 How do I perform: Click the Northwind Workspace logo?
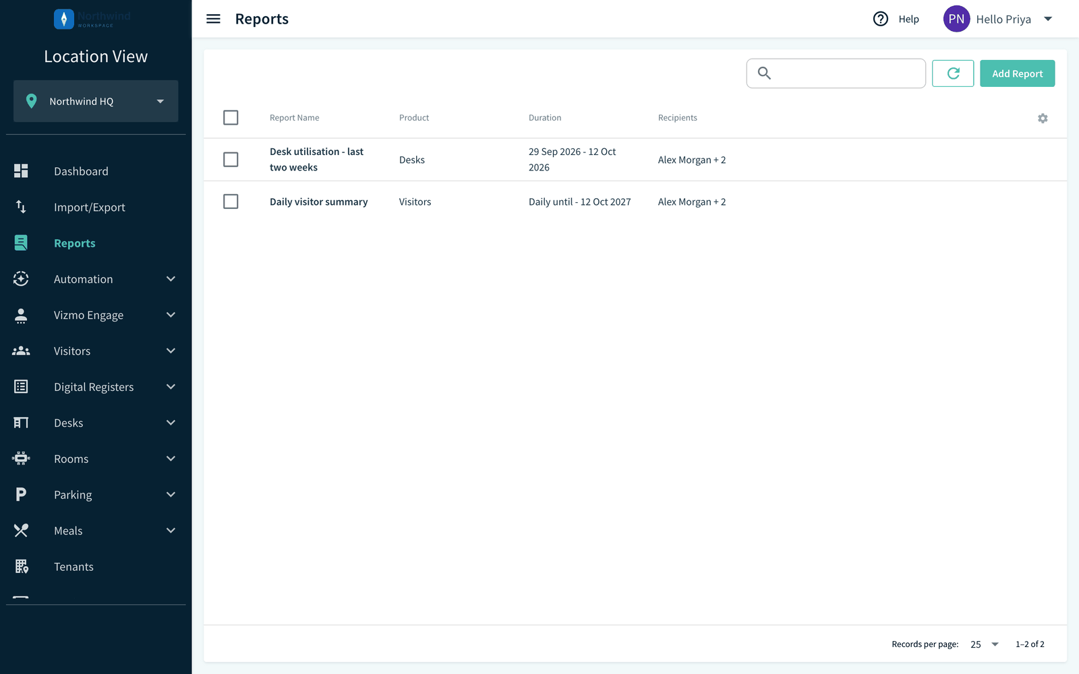tap(92, 19)
